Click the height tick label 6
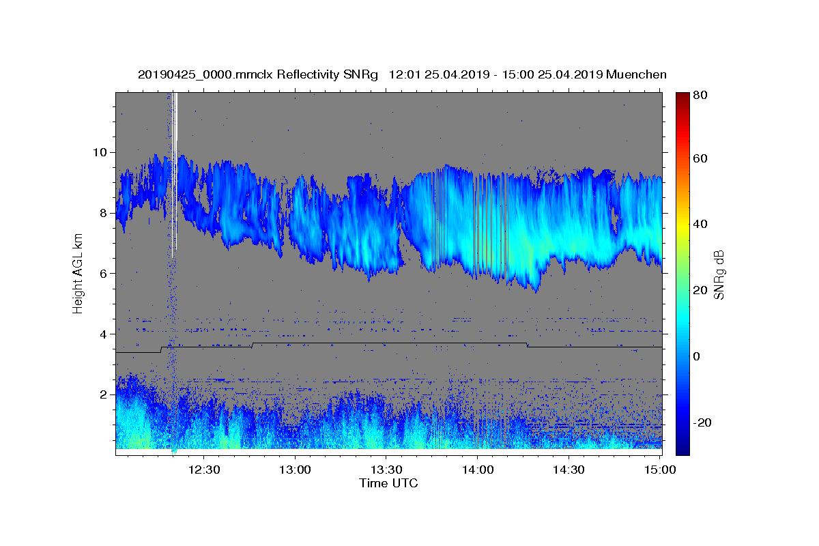Image resolution: width=819 pixels, height=546 pixels. coord(105,274)
